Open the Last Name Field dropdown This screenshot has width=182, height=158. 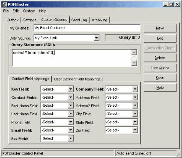71,114
